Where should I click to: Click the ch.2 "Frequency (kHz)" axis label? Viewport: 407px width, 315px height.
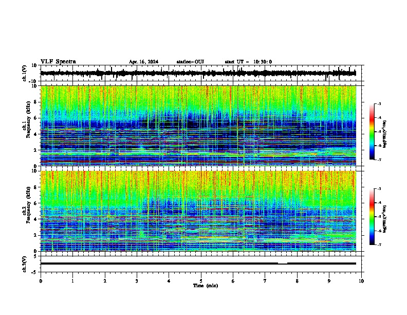[28, 205]
